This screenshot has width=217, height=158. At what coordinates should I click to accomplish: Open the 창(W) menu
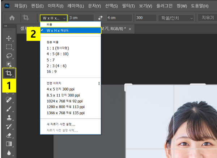pyautogui.click(x=182, y=6)
